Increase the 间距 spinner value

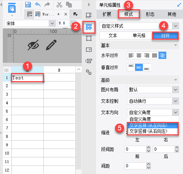[x=149, y=164]
